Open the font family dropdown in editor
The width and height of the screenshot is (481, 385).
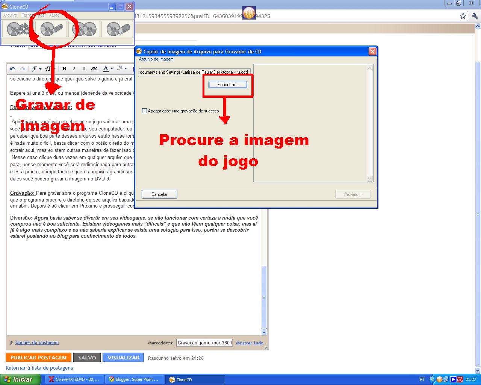point(36,69)
